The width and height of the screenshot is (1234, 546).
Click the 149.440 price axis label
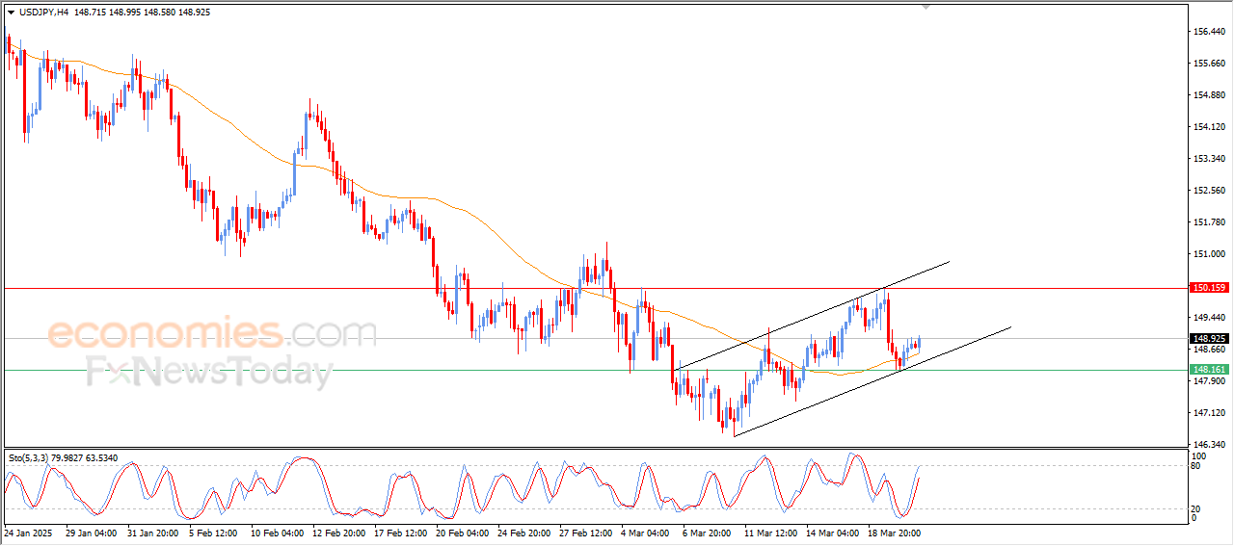tap(1209, 318)
